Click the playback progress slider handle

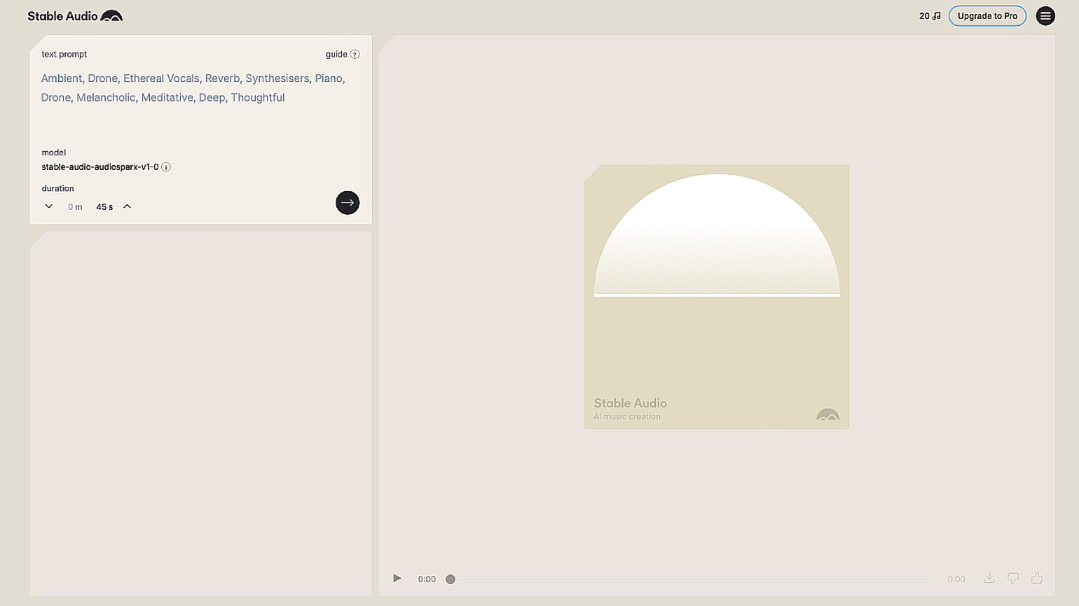(x=451, y=579)
